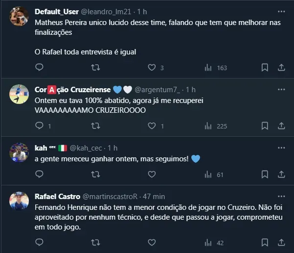
Task: View analytics for Rafael Castro's tweet
Action: pyautogui.click(x=208, y=242)
